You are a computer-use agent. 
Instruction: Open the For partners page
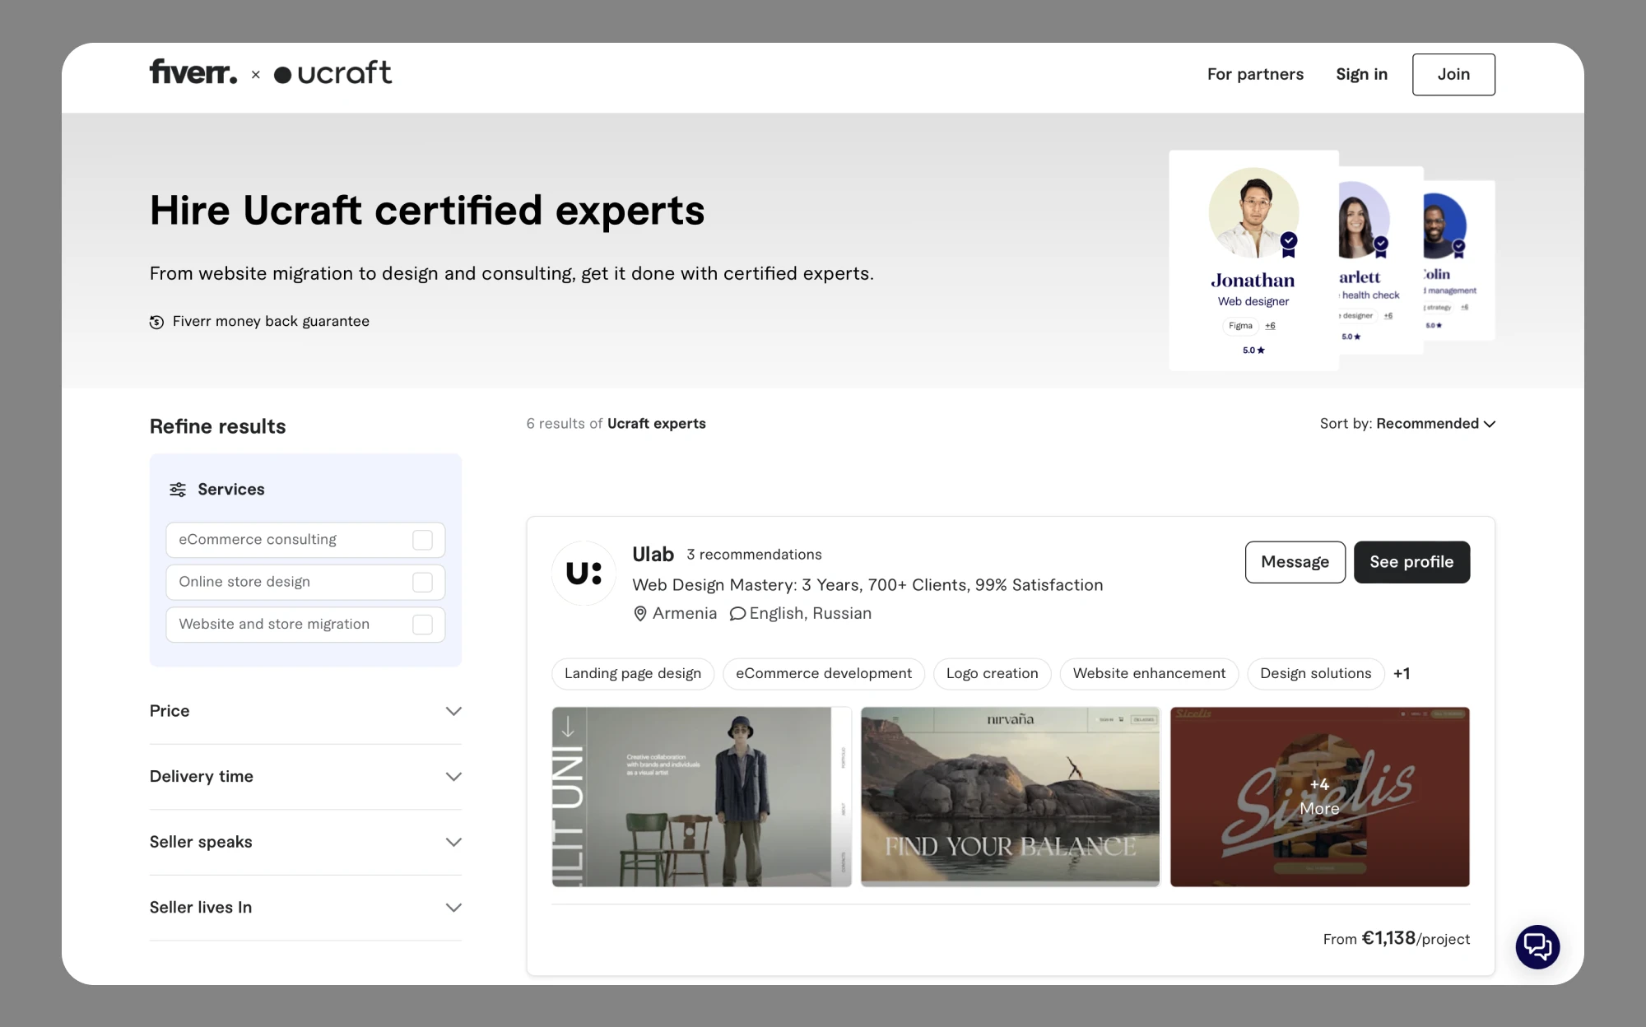pyautogui.click(x=1255, y=74)
